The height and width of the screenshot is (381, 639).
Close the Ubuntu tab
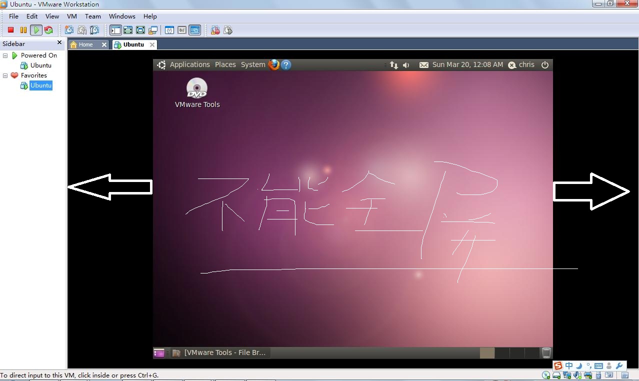point(152,44)
